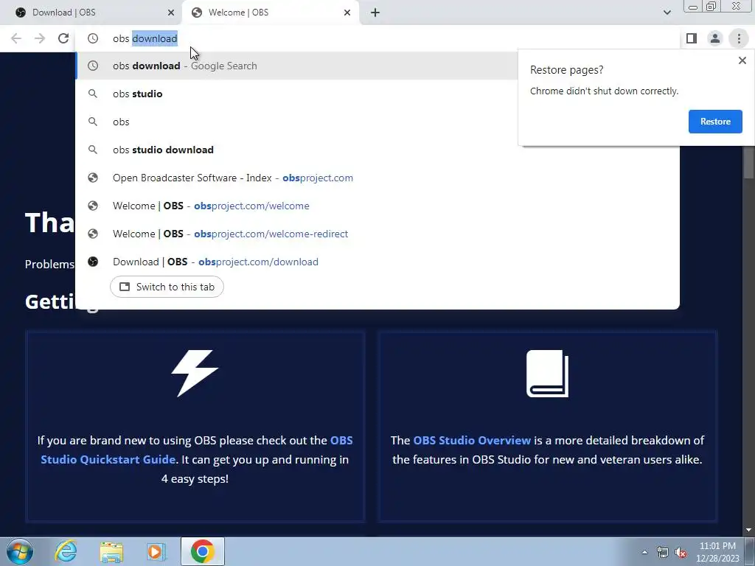Viewport: 755px width, 566px height.
Task: Open the OBS Studio Overview link
Action: (472, 441)
